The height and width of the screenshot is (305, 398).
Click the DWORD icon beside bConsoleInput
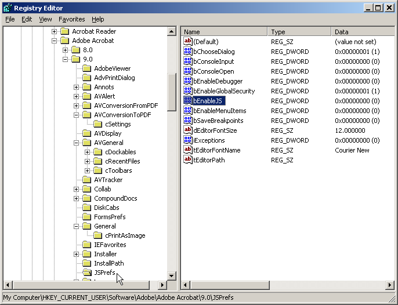(188, 61)
